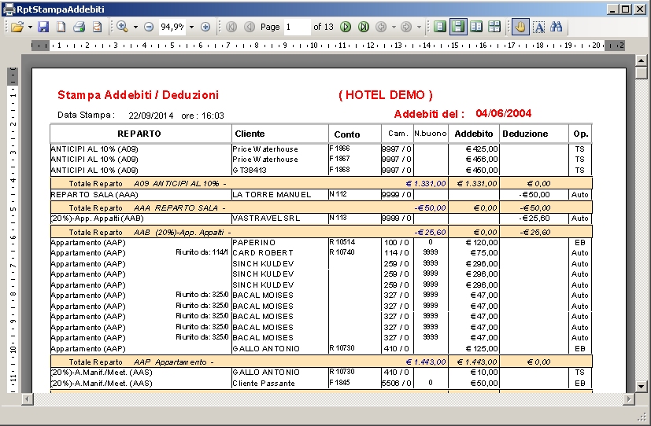Click the € 425,00 charge amount
Screen dimensions: 651x426
tap(482, 149)
